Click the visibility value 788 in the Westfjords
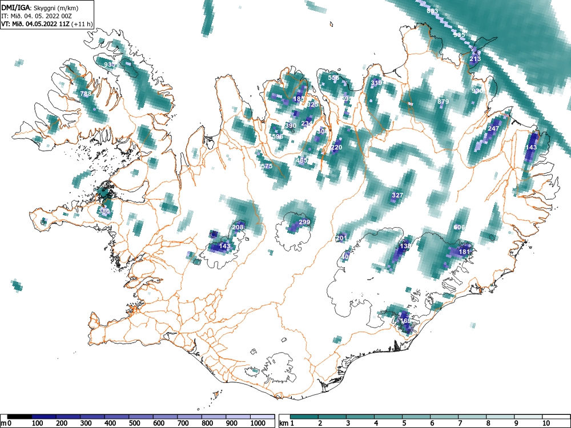The height and width of the screenshot is (428, 571). (86, 94)
